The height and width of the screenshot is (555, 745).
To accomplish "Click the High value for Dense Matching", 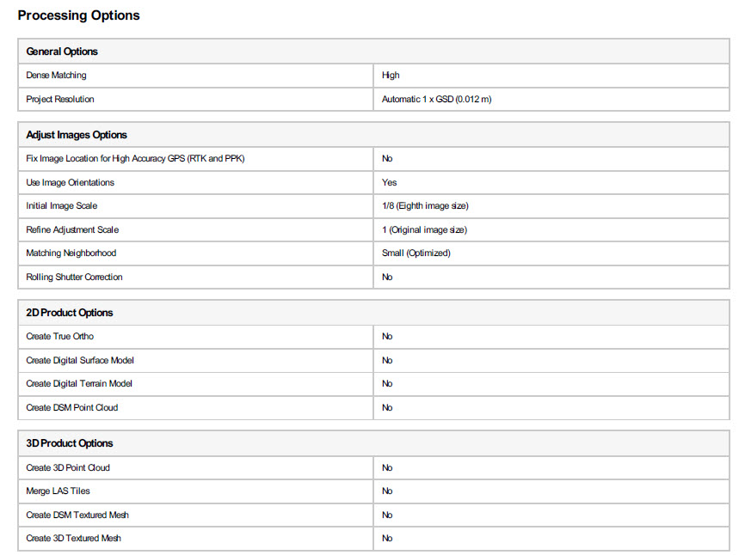I will click(x=391, y=76).
